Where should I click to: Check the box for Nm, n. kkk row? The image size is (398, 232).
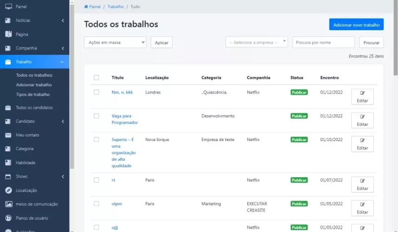(96, 92)
